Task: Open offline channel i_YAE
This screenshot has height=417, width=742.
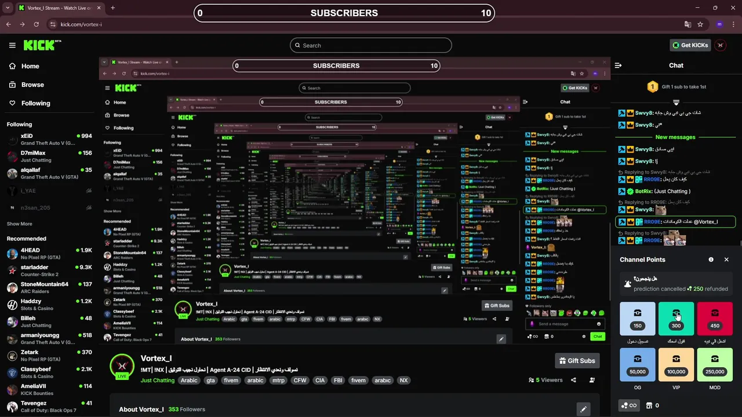Action: coord(49,190)
